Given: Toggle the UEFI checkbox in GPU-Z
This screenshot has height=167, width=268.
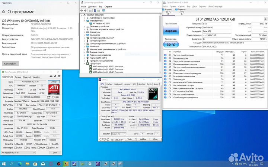Looking at the screenshot, I should point(53,97).
